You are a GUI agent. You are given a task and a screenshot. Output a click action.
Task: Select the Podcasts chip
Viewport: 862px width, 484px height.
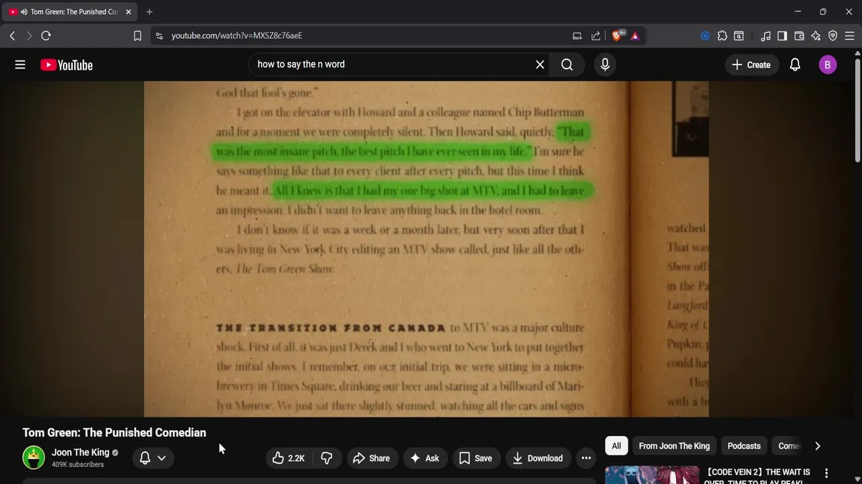pos(744,446)
